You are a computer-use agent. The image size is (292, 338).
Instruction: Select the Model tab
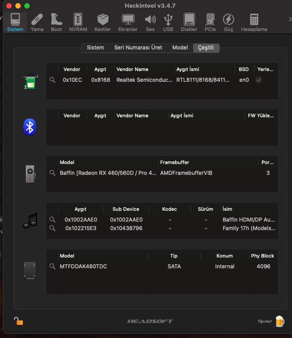point(180,48)
